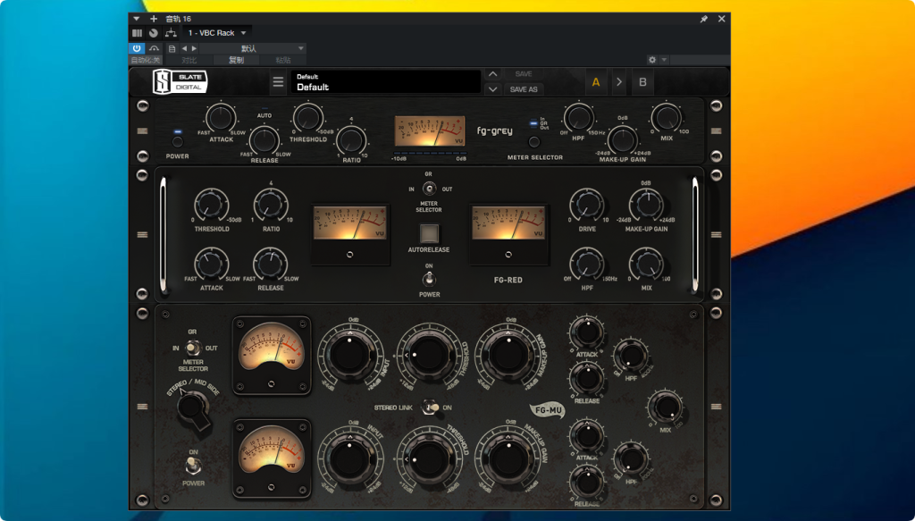Flip the FG-MU METER SELECTOR switch
915x521 pixels.
(193, 348)
